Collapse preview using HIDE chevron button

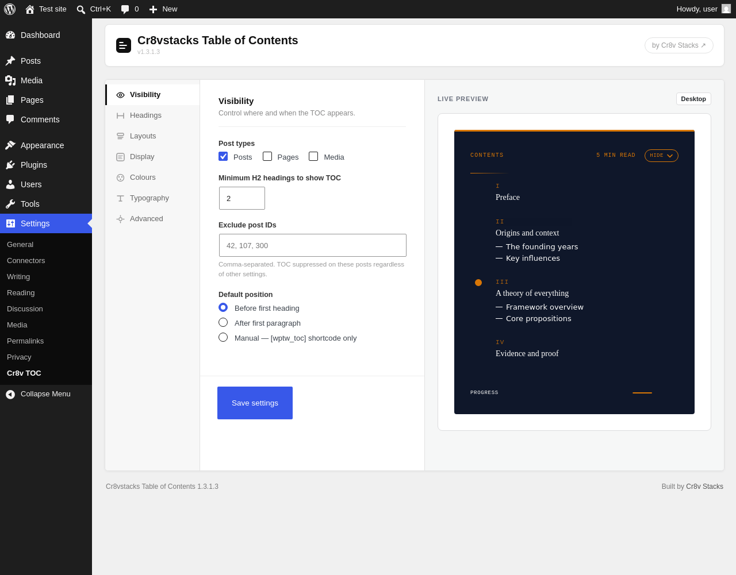(661, 156)
